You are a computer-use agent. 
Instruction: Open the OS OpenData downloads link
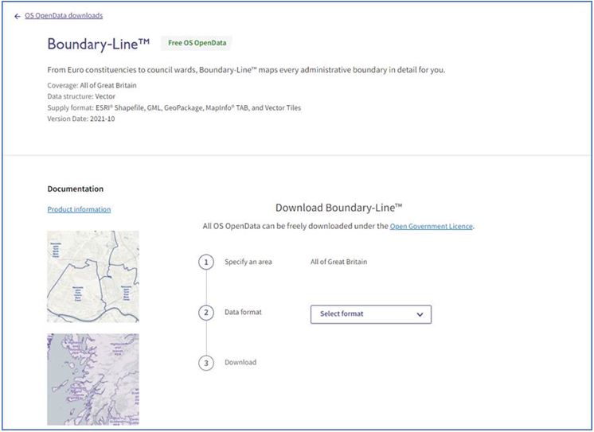click(x=64, y=16)
